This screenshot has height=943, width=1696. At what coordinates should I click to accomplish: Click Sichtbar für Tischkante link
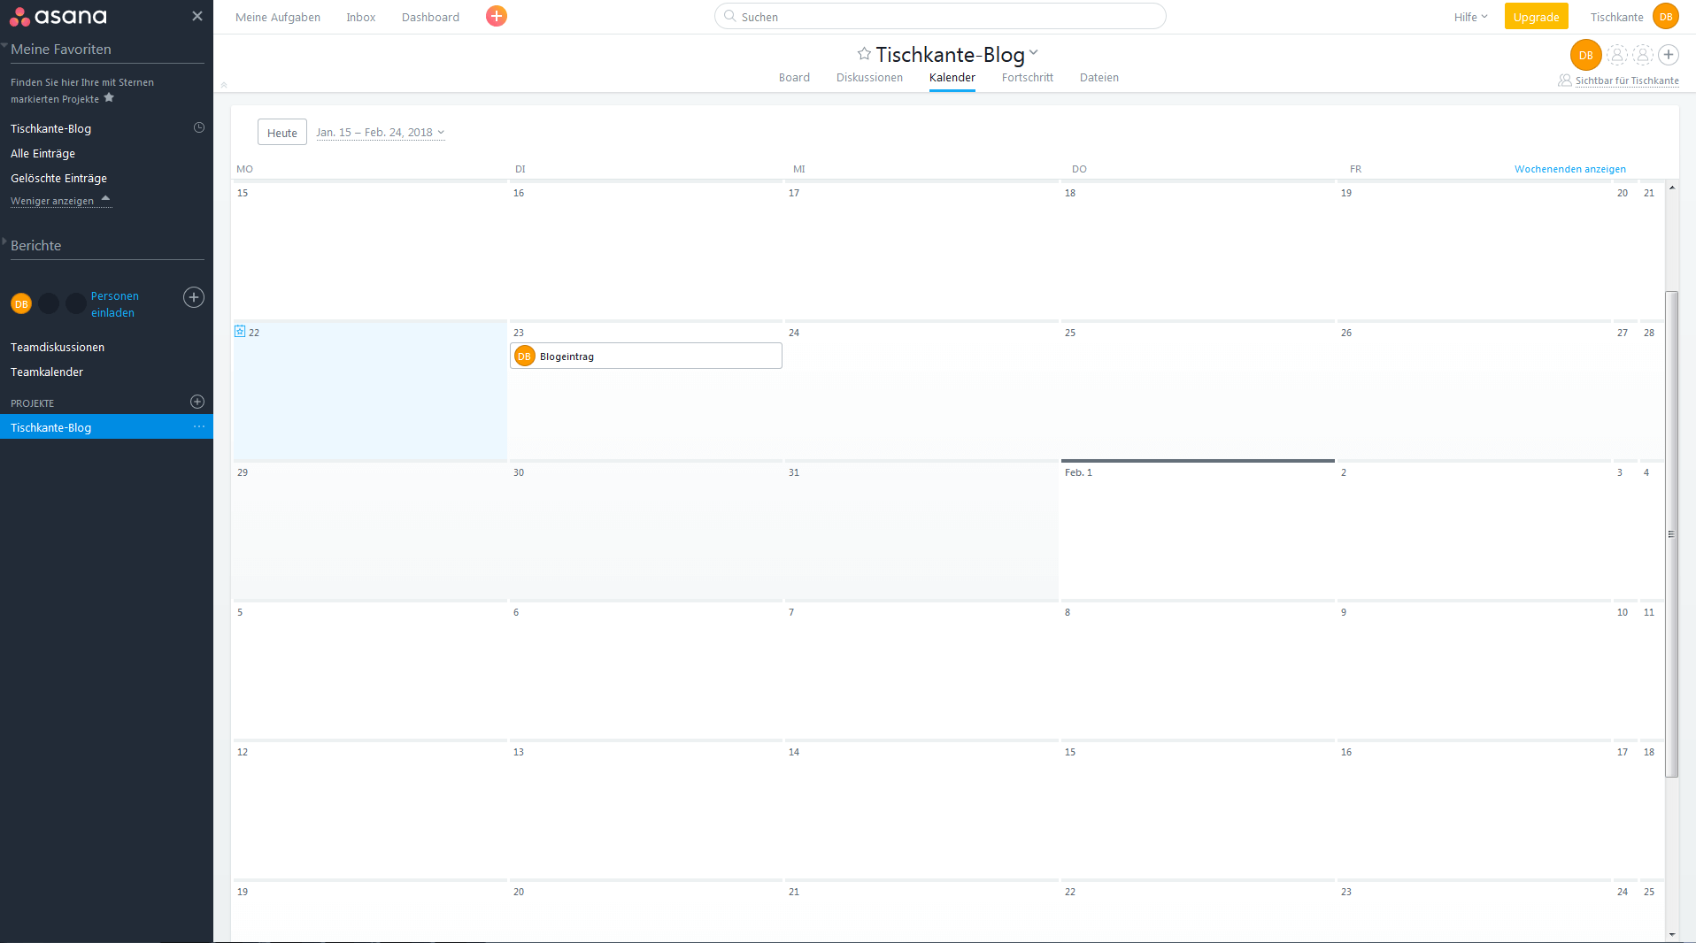(x=1626, y=80)
